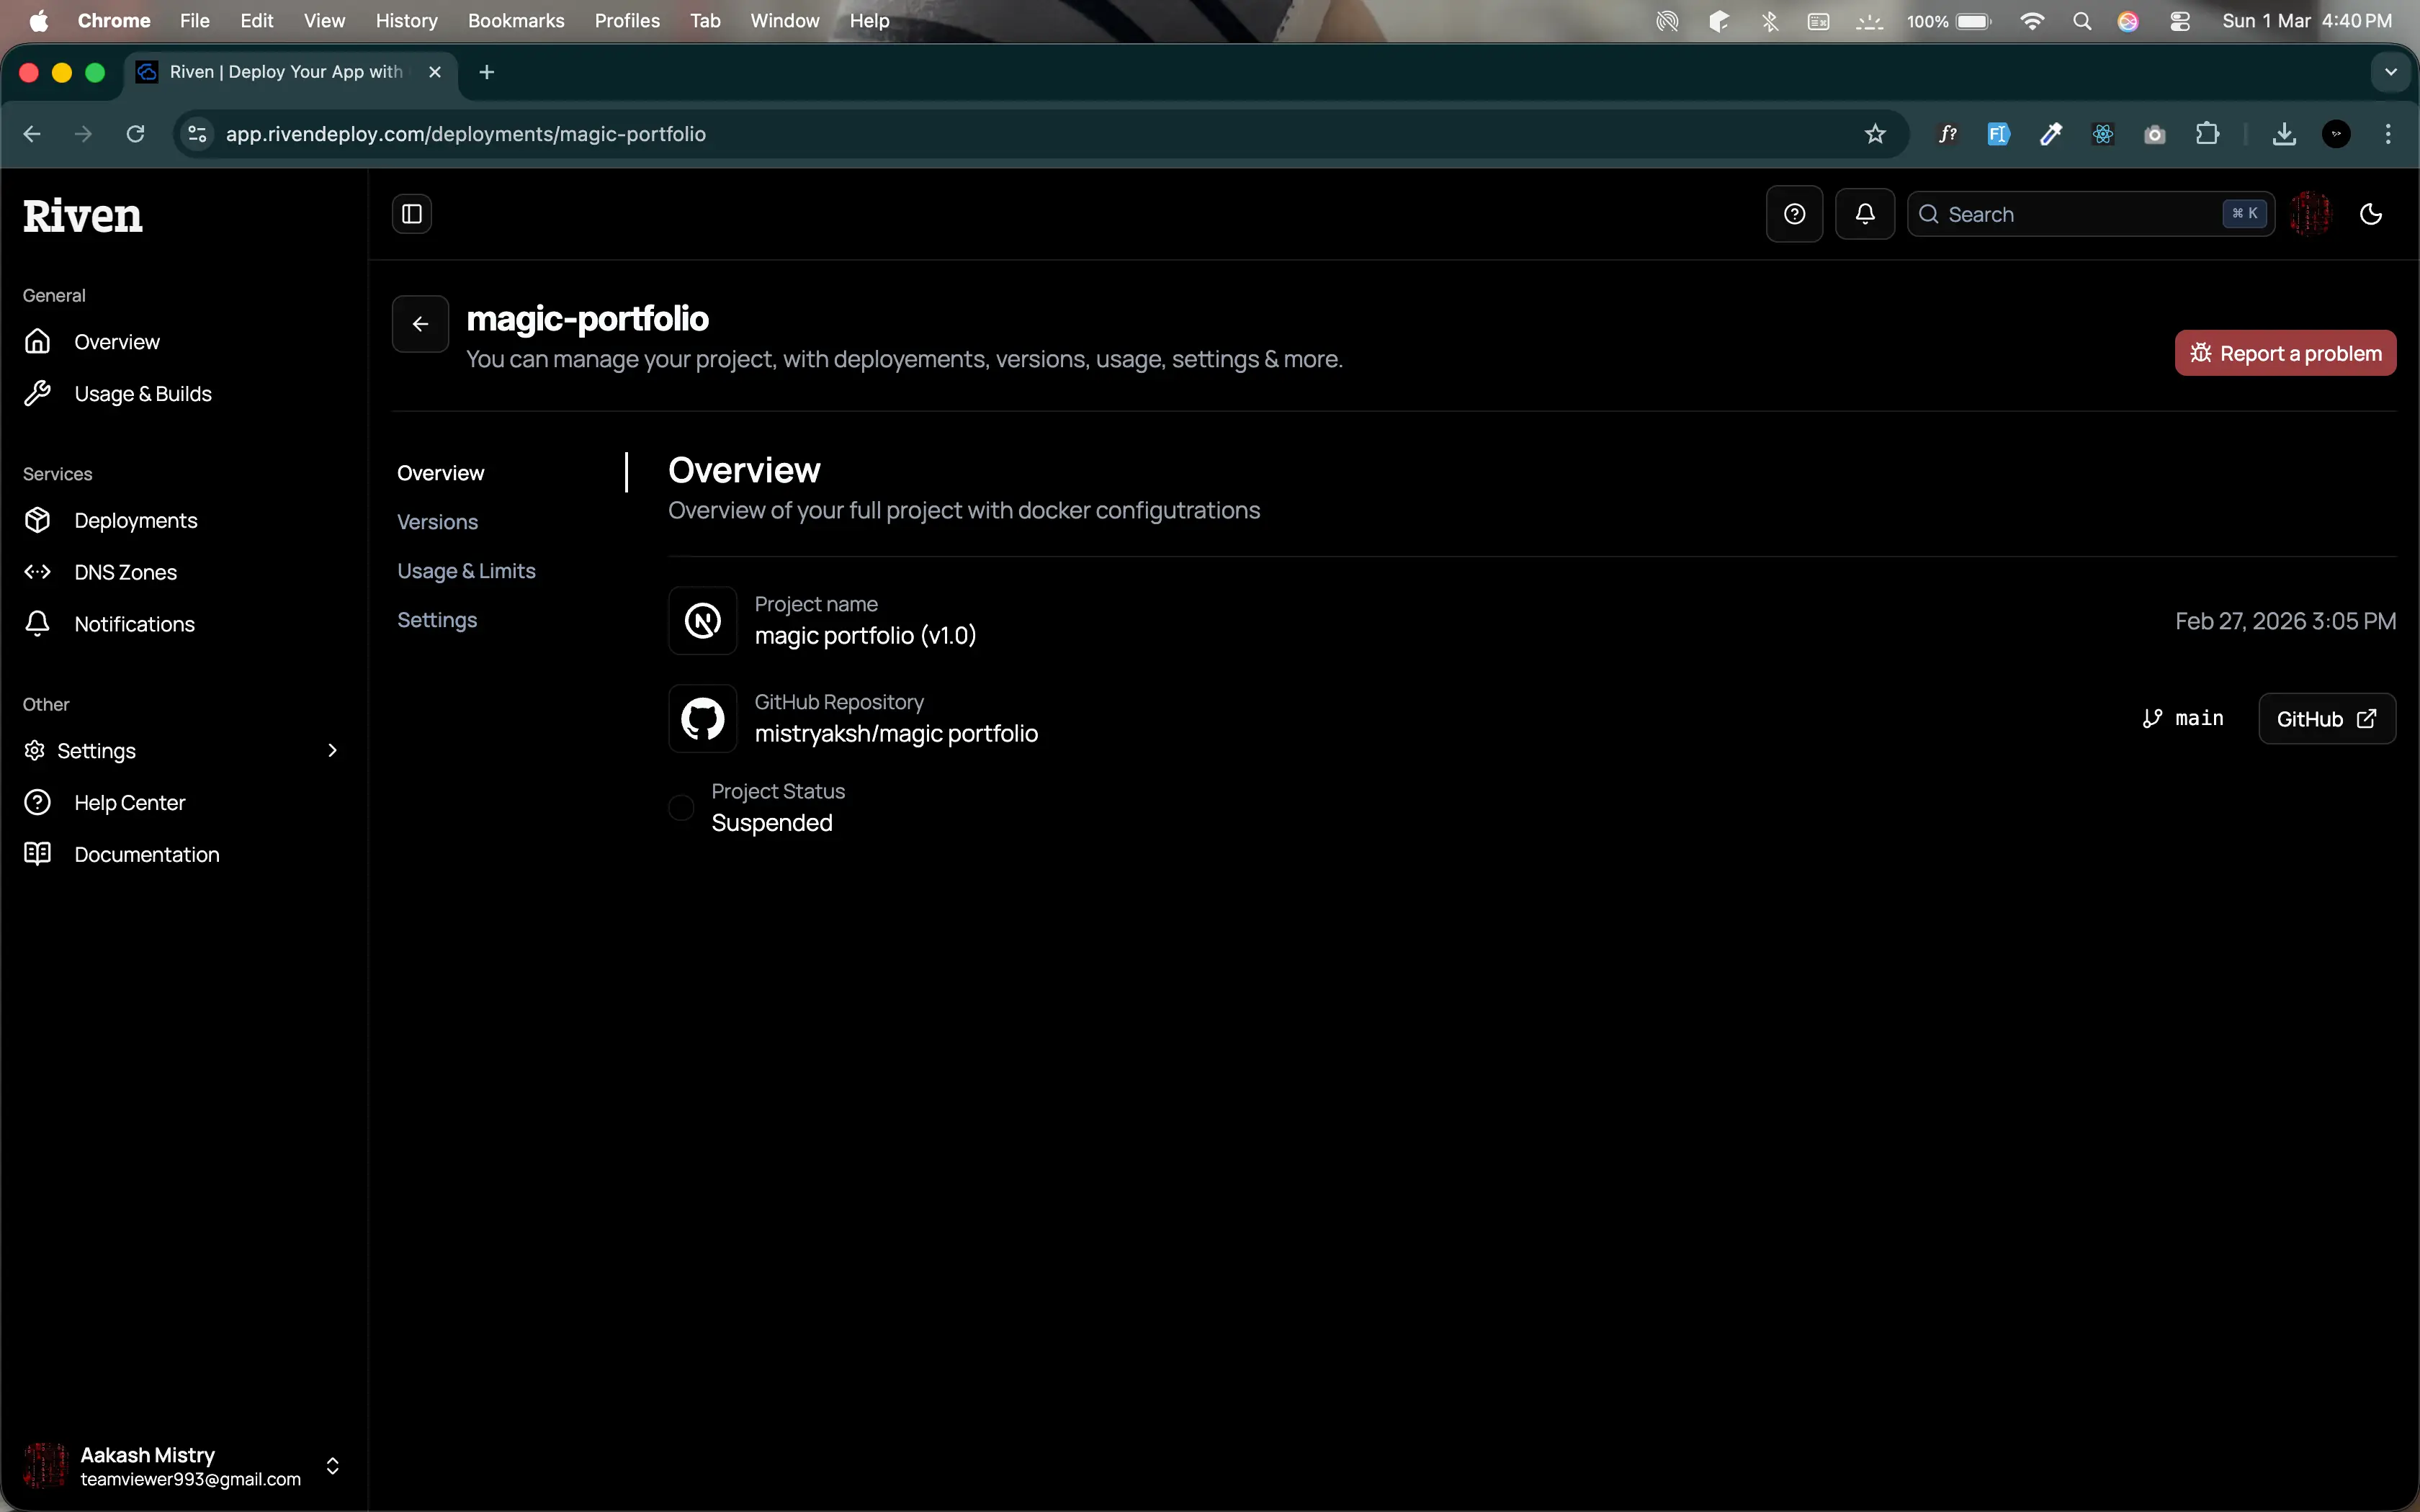Click the Deployments cube icon in sidebar

coord(37,520)
